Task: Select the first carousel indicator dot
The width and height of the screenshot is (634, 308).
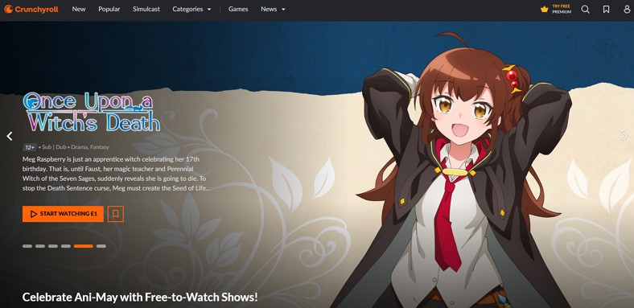Action: (x=27, y=246)
